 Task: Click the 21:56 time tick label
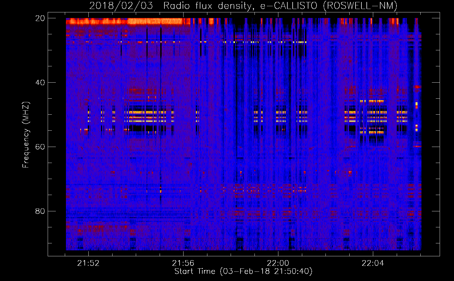pyautogui.click(x=183, y=263)
